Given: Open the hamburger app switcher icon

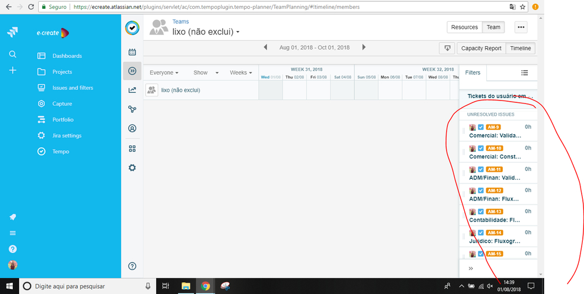Looking at the screenshot, I should click(13, 233).
